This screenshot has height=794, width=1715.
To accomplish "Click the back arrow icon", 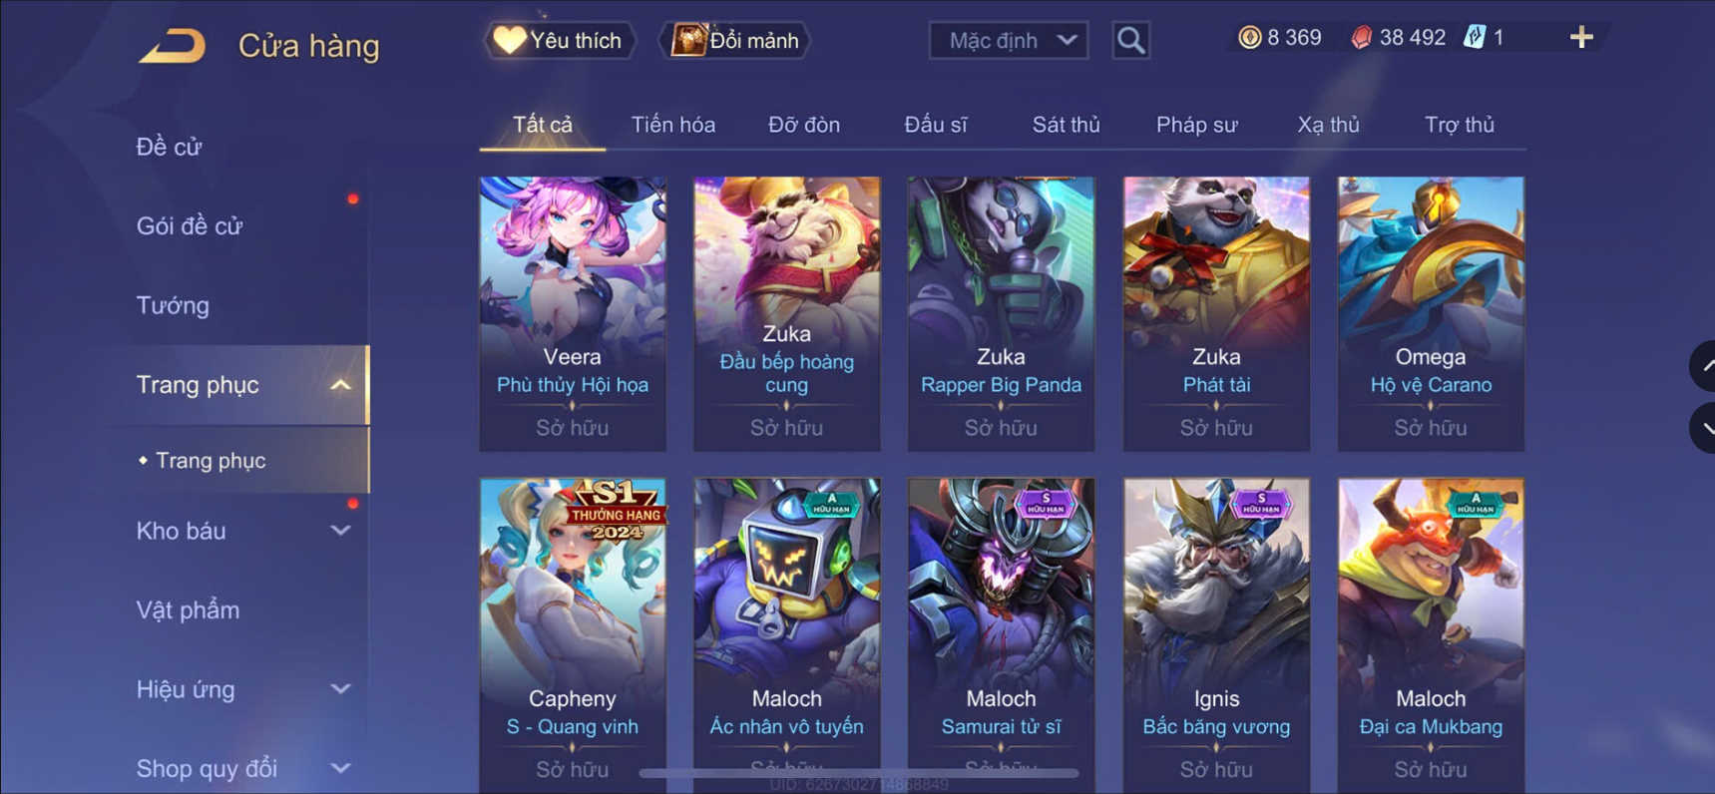I will (x=172, y=46).
